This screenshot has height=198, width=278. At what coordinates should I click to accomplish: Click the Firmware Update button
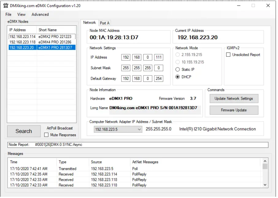[234, 110]
